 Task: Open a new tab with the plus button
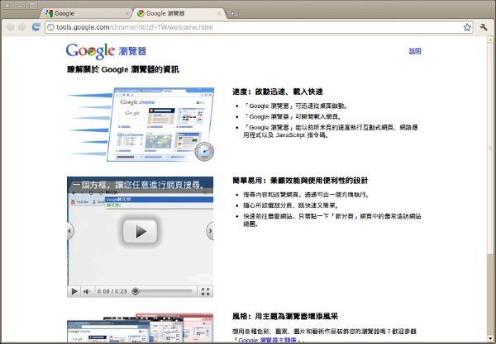click(233, 13)
